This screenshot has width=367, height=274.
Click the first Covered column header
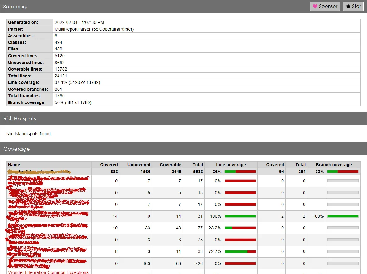[109, 165]
